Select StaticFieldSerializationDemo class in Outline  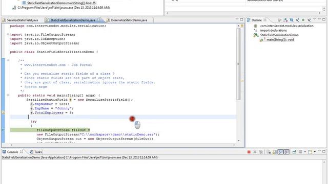point(279,35)
